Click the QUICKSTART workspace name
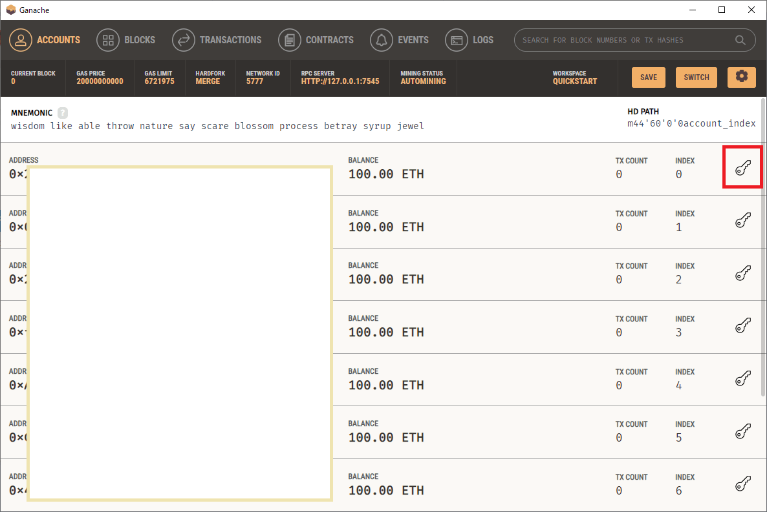Viewport: 767px width, 512px height. pyautogui.click(x=575, y=81)
